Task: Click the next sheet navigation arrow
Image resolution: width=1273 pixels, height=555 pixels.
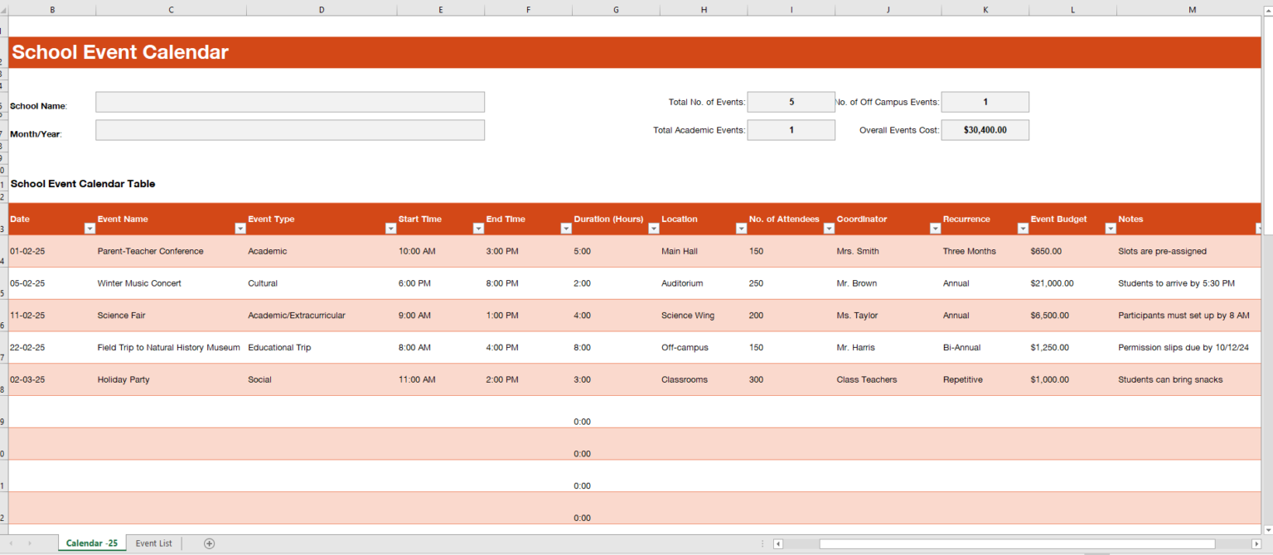Action: click(31, 543)
